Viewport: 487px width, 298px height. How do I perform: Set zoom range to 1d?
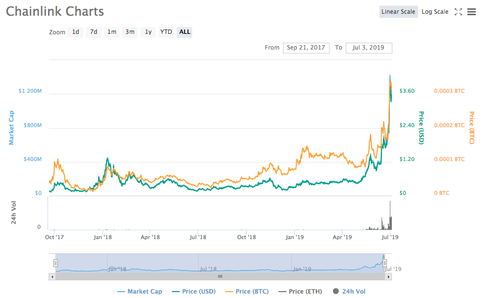tap(76, 32)
